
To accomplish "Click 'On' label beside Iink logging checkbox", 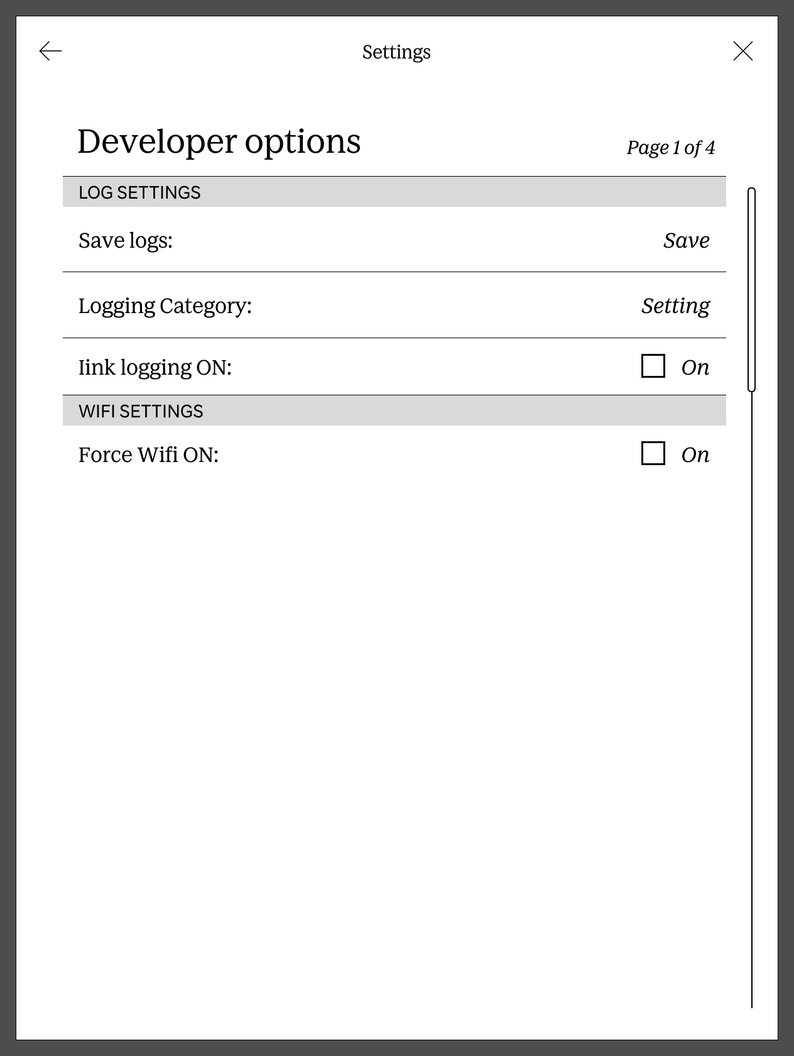I will click(x=695, y=367).
